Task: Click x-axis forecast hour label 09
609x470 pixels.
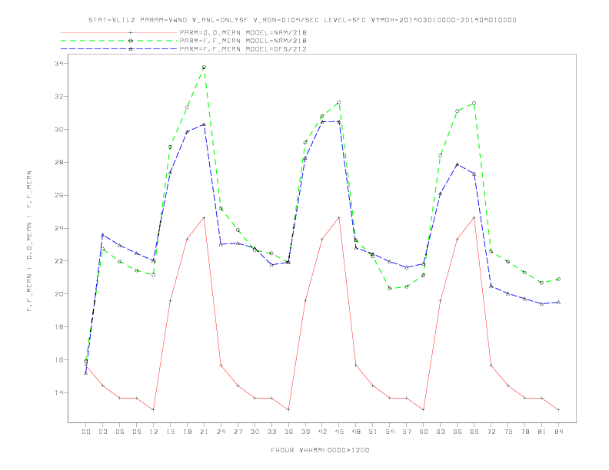Action: coord(136,432)
